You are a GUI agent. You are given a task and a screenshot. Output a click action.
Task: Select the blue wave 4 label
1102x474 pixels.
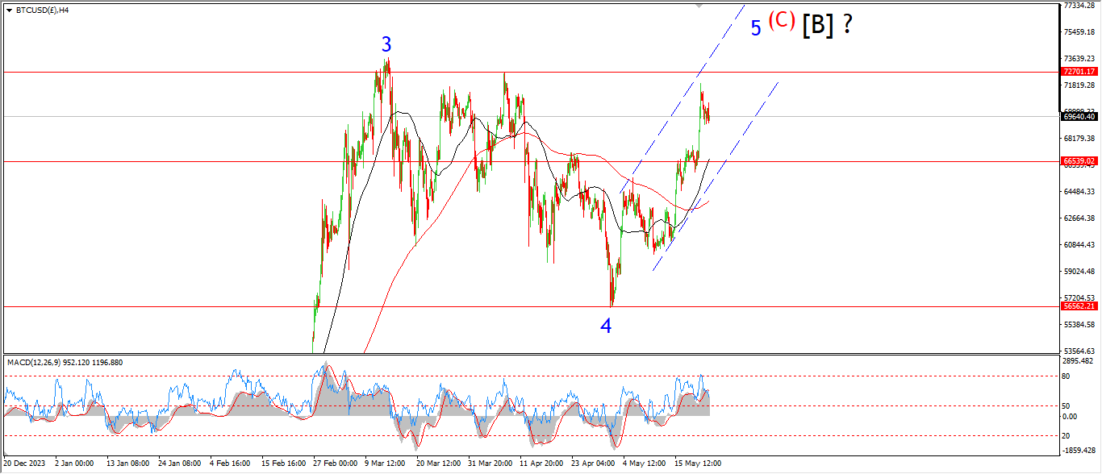606,326
